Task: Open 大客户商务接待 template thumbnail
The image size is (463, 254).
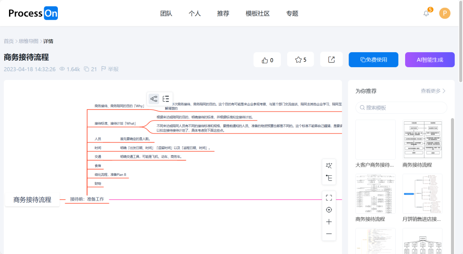Action: [375, 140]
